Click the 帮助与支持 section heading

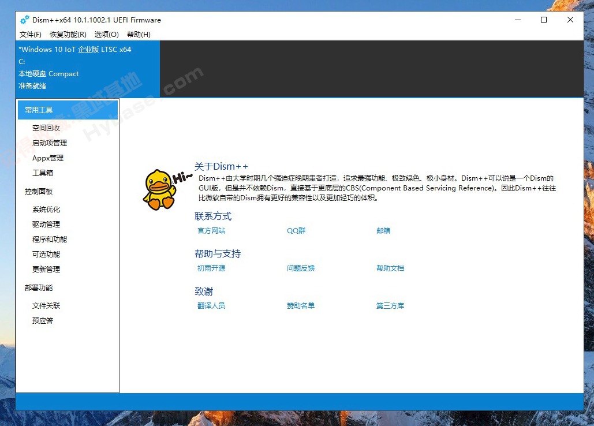tap(218, 254)
